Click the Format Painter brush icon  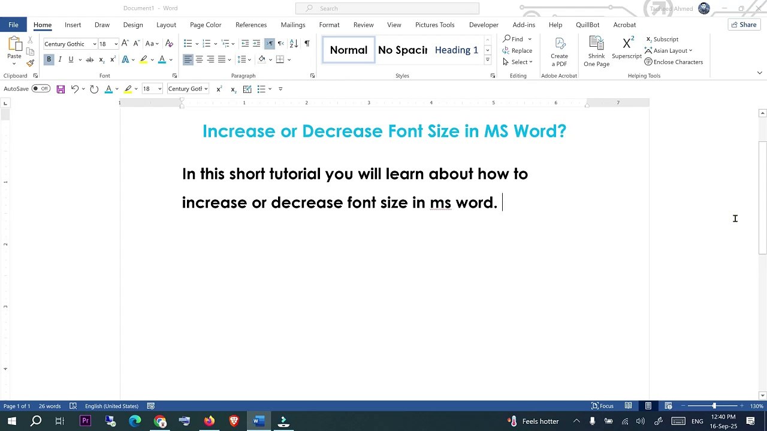30,63
